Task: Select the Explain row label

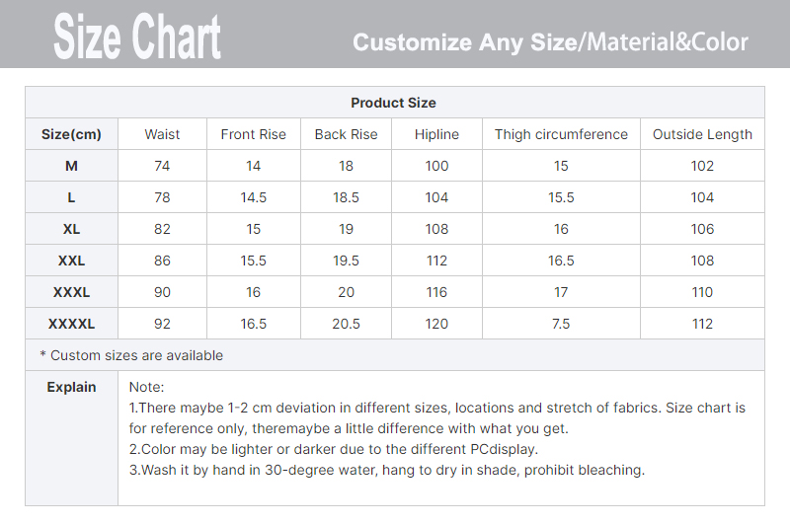Action: 71,387
